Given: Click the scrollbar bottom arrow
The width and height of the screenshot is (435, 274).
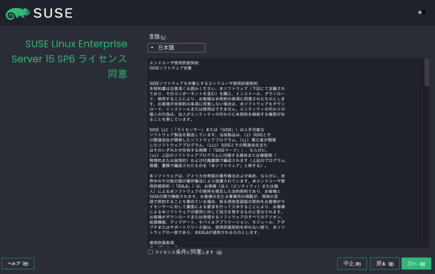Looking at the screenshot, I should click(430, 246).
